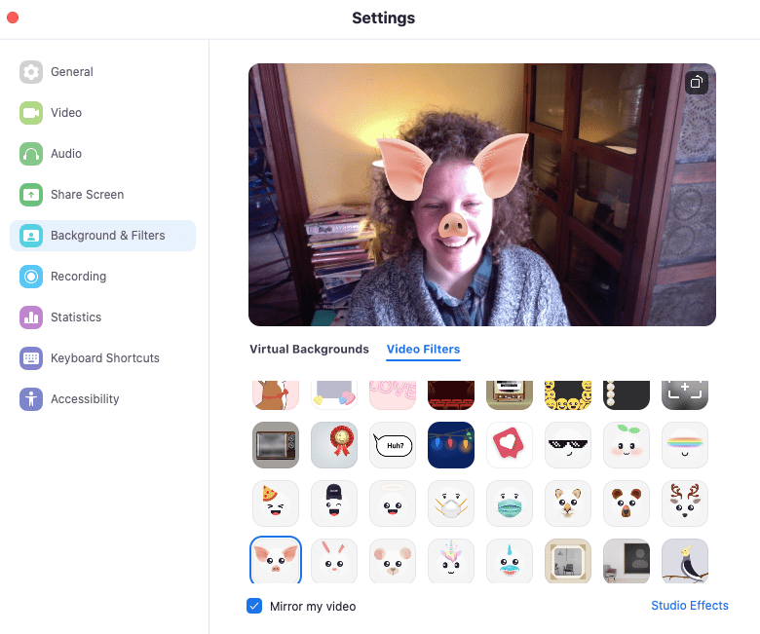Pick the "Huh?" speech bubble filter
The height and width of the screenshot is (634, 760).
[x=393, y=445]
